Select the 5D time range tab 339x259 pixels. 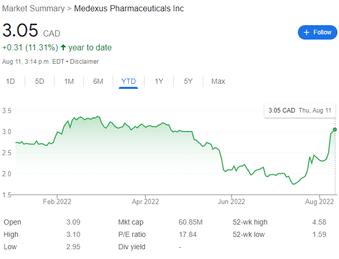pyautogui.click(x=40, y=81)
